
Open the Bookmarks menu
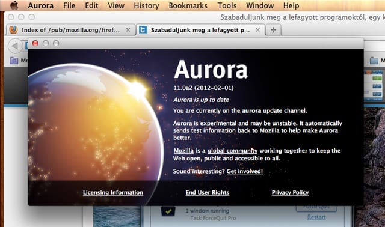click(x=188, y=5)
